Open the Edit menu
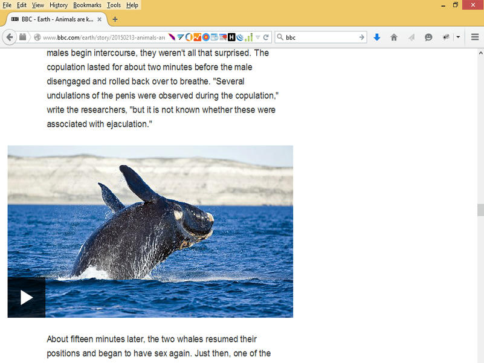 click(x=22, y=5)
